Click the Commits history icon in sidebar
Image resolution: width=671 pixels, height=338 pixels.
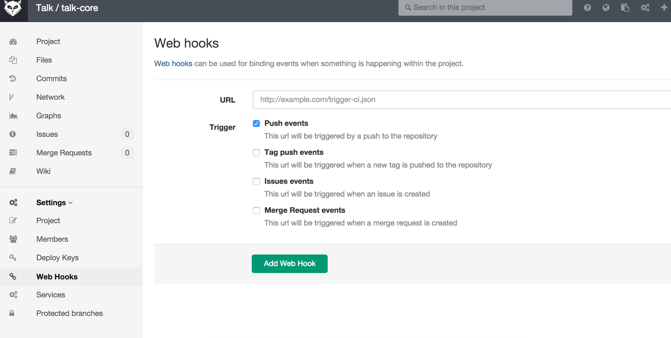pyautogui.click(x=13, y=79)
